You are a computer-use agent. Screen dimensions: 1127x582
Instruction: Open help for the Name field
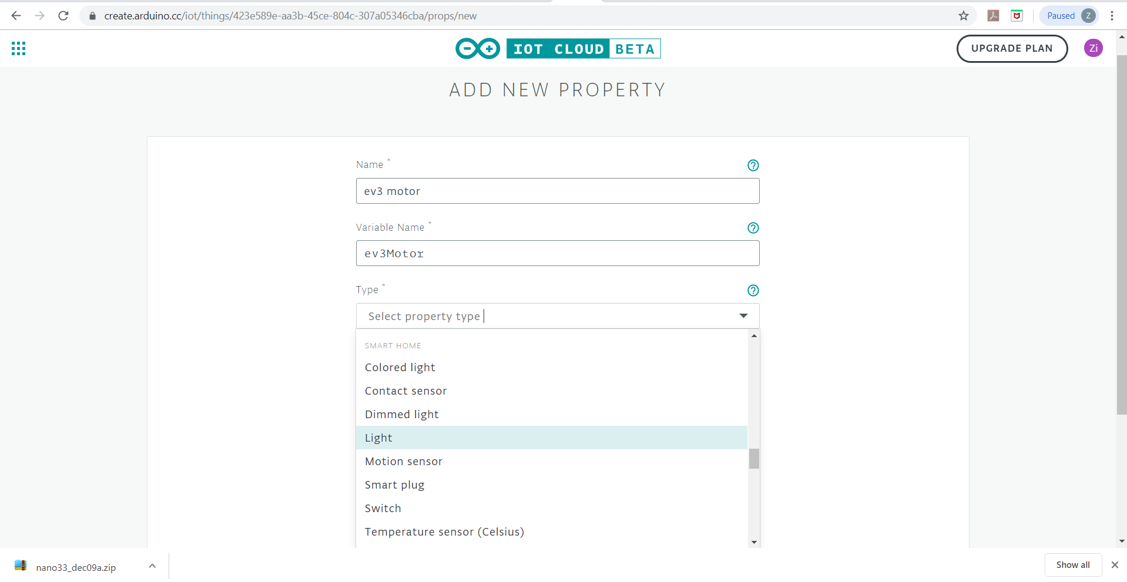753,166
